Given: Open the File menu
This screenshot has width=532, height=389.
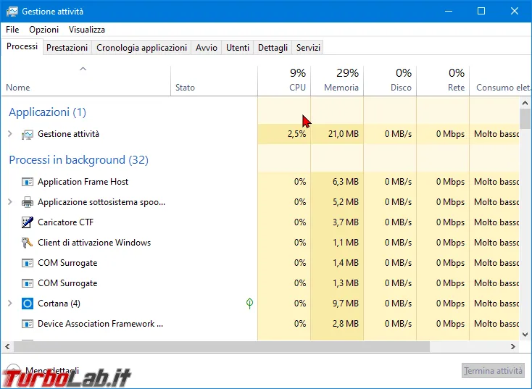Looking at the screenshot, I should 12,30.
